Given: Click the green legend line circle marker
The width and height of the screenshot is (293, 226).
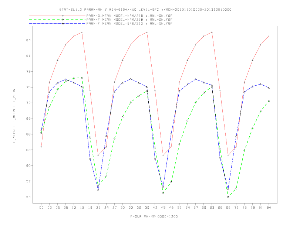Looking at the screenshot, I should [x=63, y=20].
